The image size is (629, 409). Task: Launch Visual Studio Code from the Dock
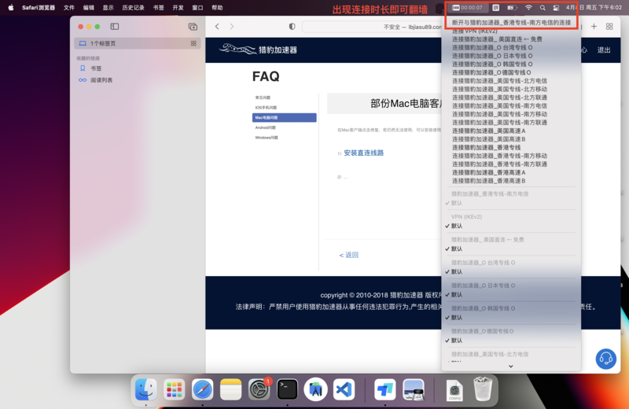point(344,389)
